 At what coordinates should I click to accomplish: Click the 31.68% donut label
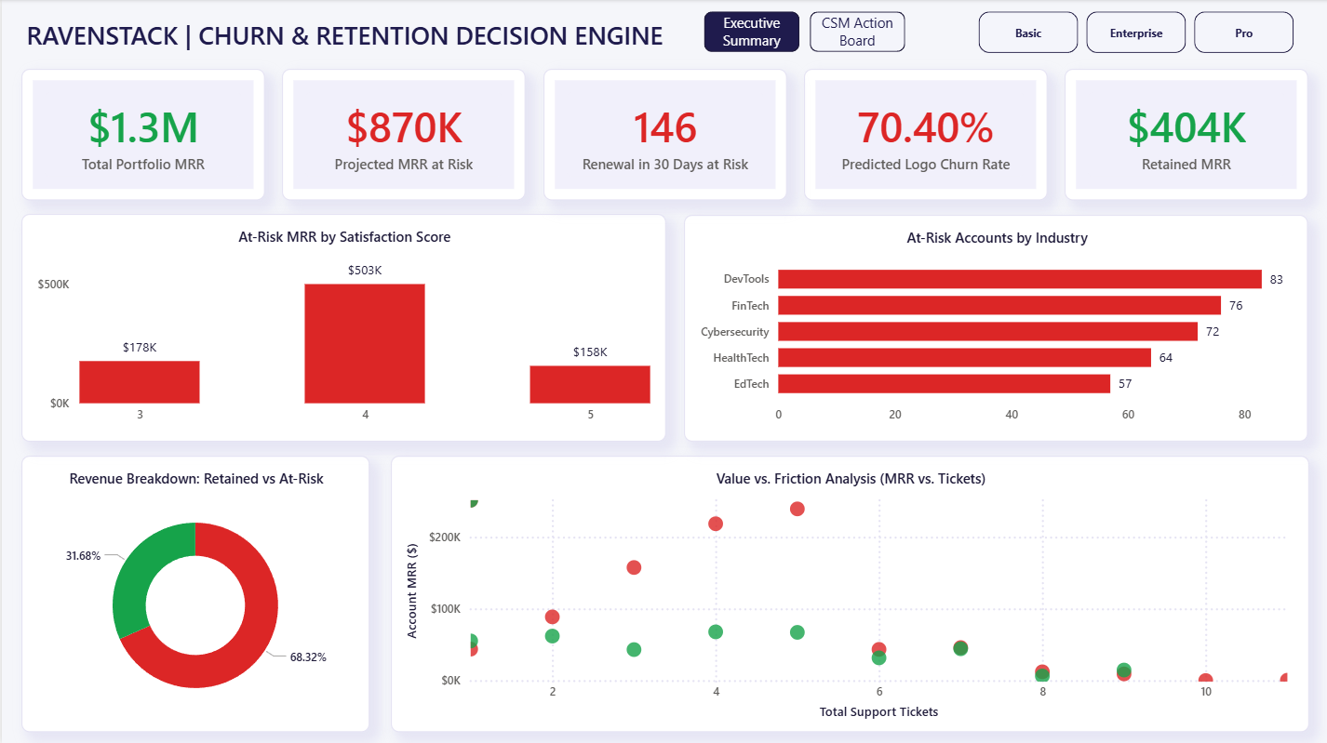[x=84, y=556]
